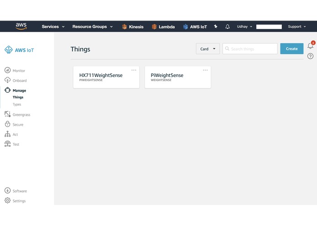
Task: Click the Act hierarchy icon
Action: (7, 134)
